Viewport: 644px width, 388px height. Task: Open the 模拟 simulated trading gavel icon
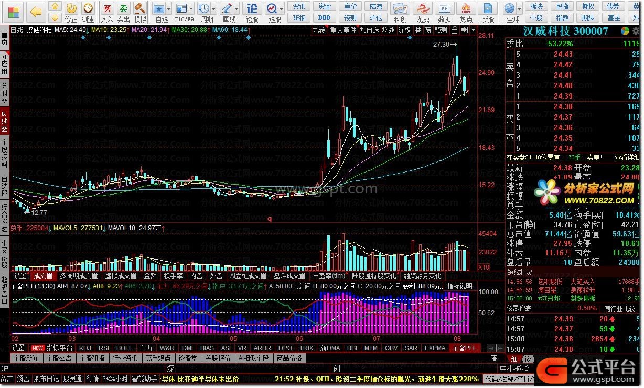click(x=140, y=8)
